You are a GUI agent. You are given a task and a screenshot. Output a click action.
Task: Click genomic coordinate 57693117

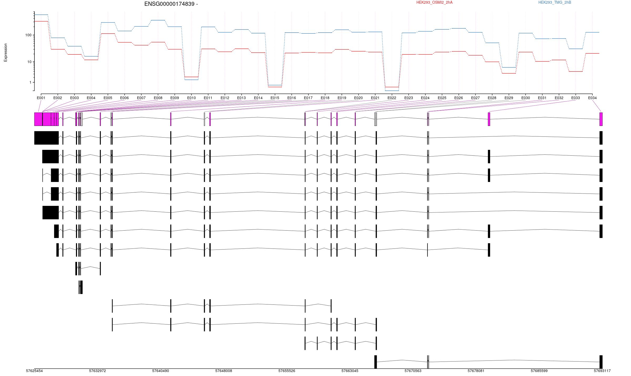pos(602,371)
